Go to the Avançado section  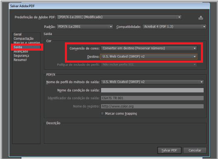(21, 51)
